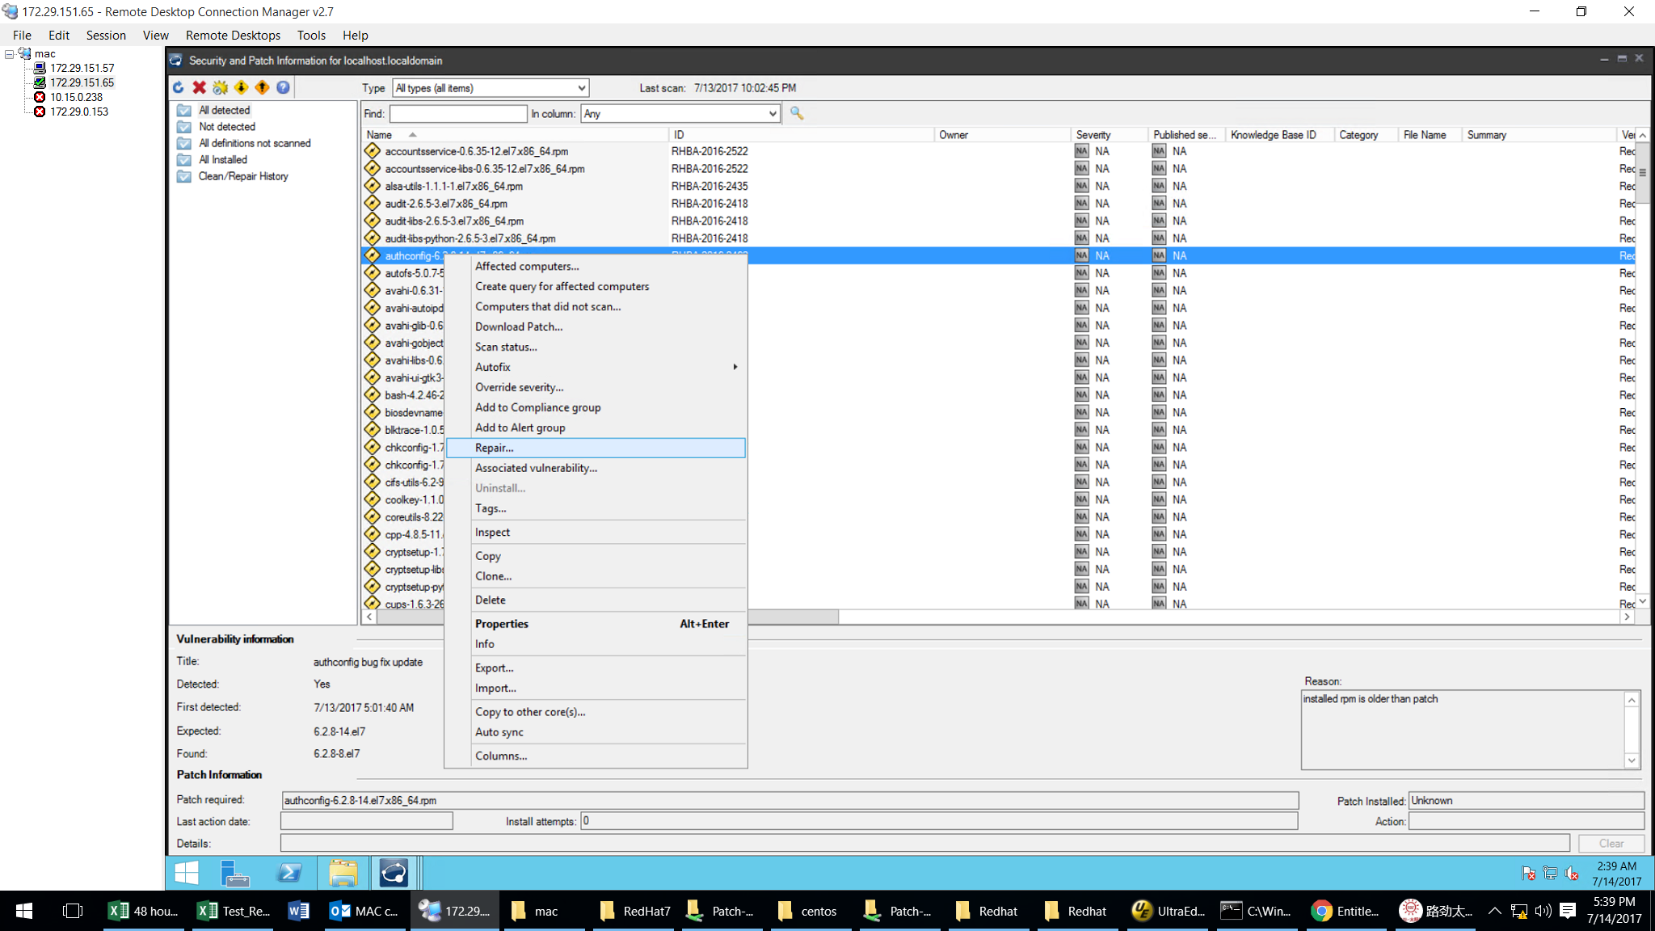The width and height of the screenshot is (1655, 931).
Task: Click the orange deploy patch diamond icon
Action: pyautogui.click(x=262, y=87)
